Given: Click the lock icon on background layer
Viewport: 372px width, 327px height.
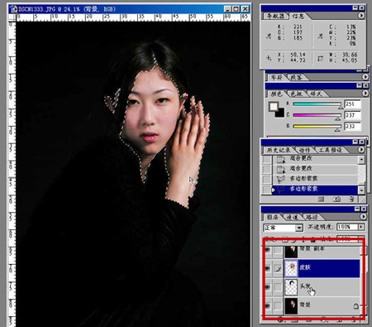Looking at the screenshot, I should (x=355, y=305).
